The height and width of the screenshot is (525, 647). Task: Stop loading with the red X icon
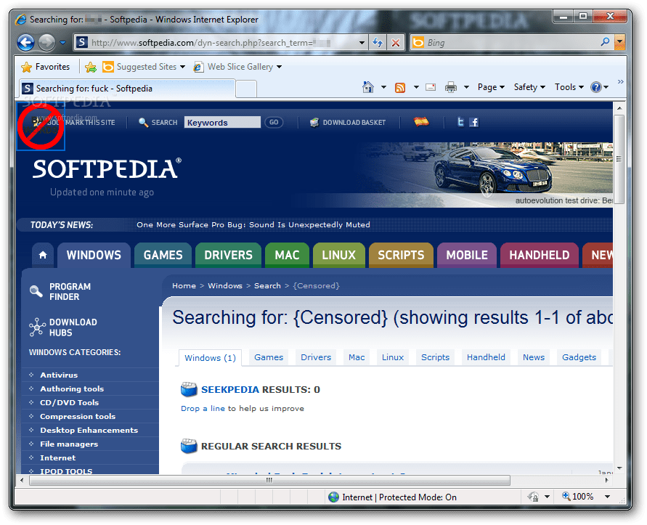395,43
